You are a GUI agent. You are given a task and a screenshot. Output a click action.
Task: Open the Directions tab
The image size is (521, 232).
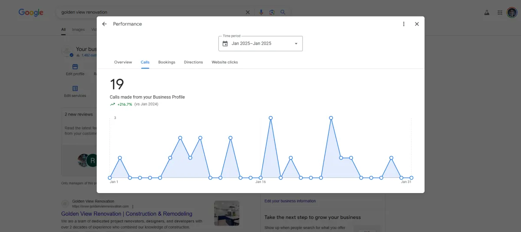(x=193, y=62)
